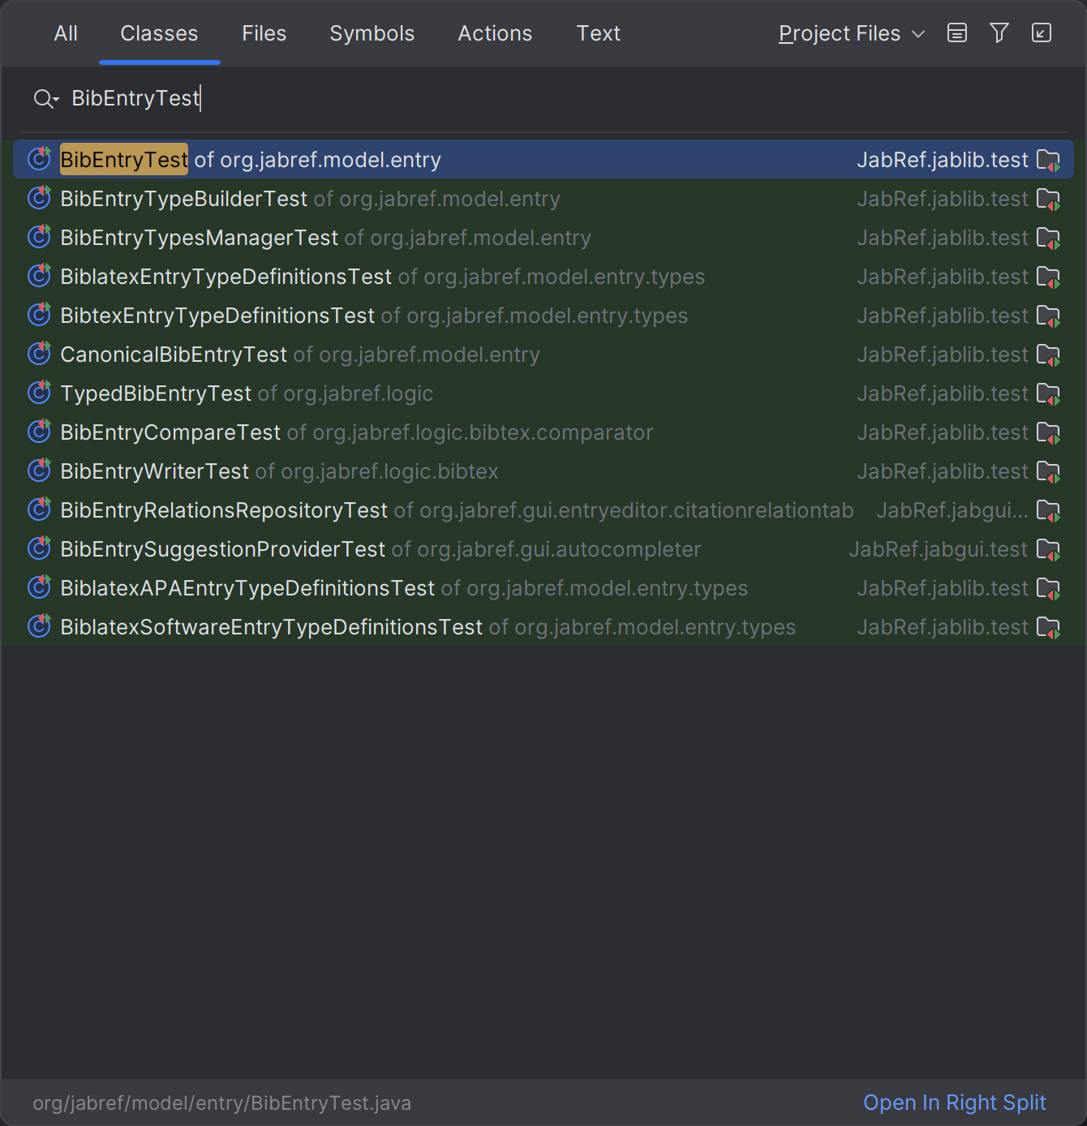The image size is (1087, 1126).
Task: Click module folder icon on BibEntryCompareTest row
Action: pos(1049,433)
